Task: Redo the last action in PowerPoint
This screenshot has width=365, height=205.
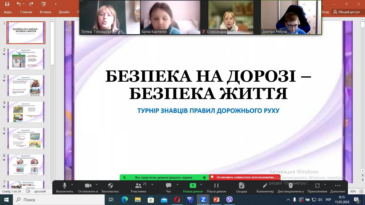Action: coord(31,4)
